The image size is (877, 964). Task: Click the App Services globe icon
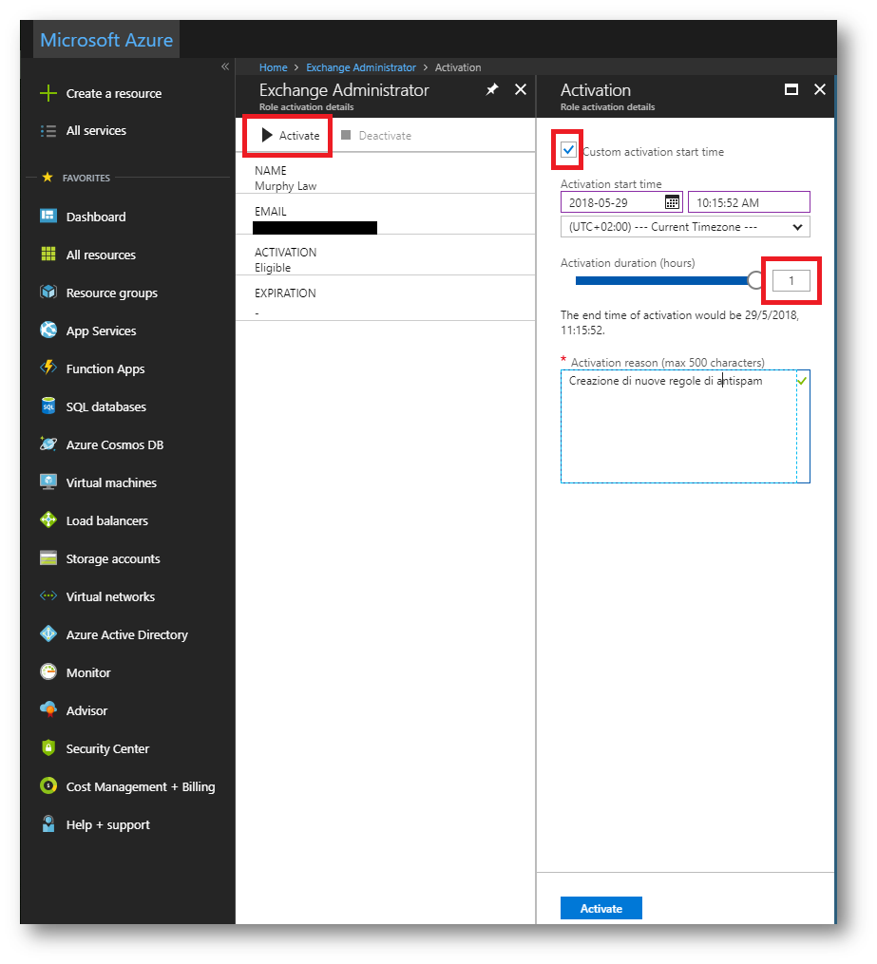click(48, 331)
